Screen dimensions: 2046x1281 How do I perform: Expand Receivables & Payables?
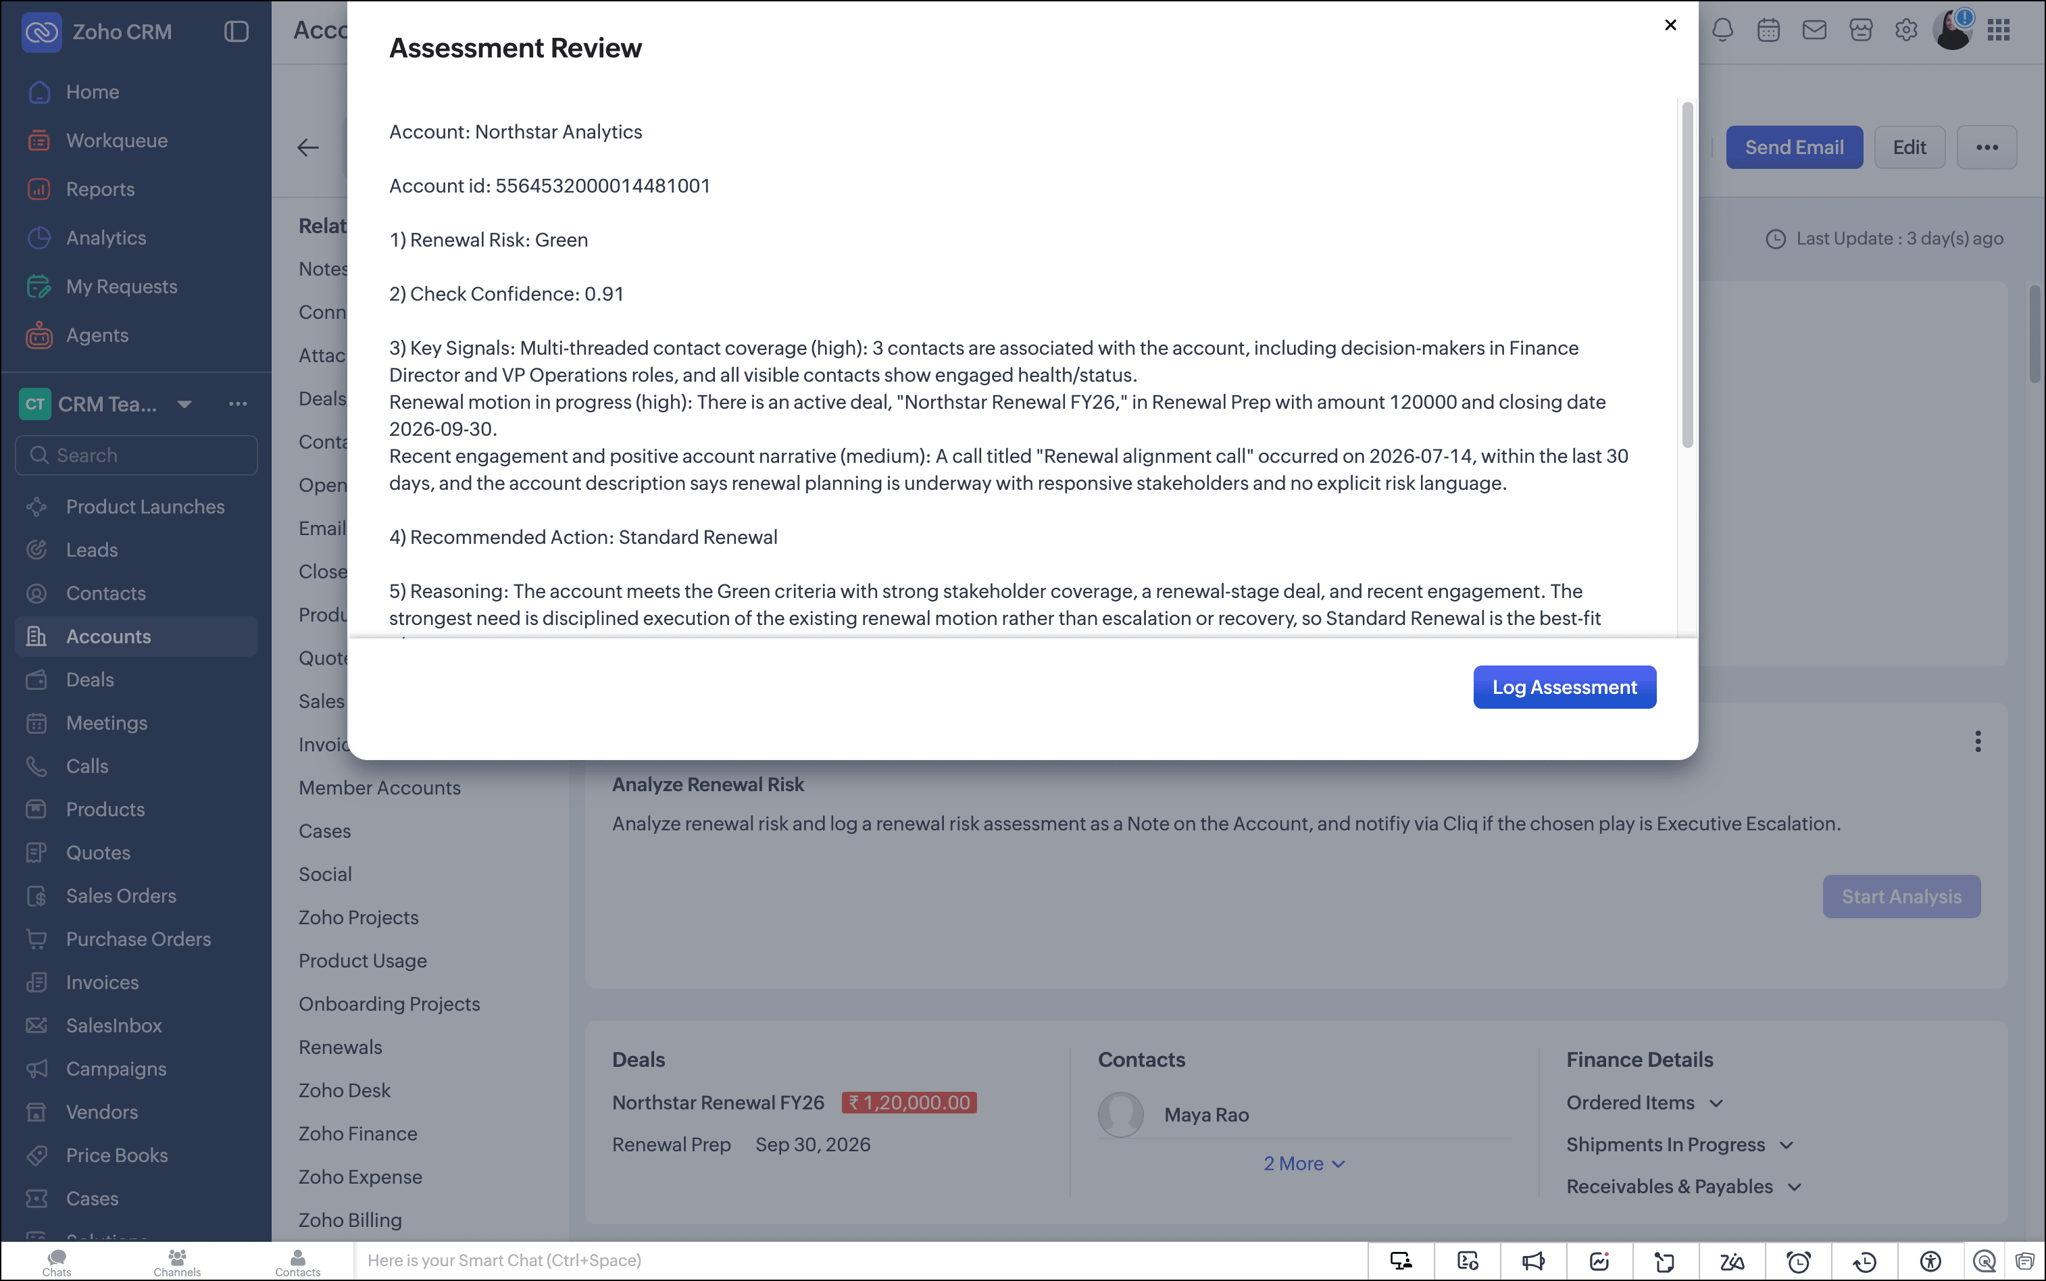pos(1685,1186)
